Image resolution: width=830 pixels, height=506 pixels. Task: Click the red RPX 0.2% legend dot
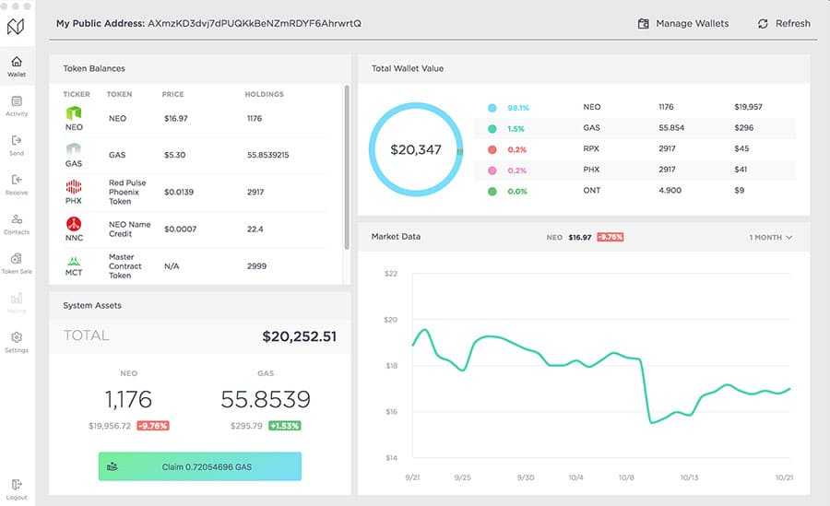[492, 150]
